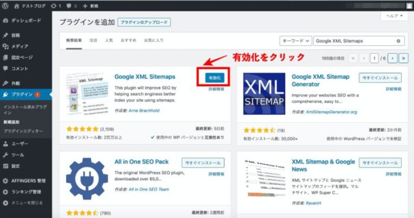Screen dimensions: 414x218
Task: Click the WordPress logo icon
Action: point(5,6)
